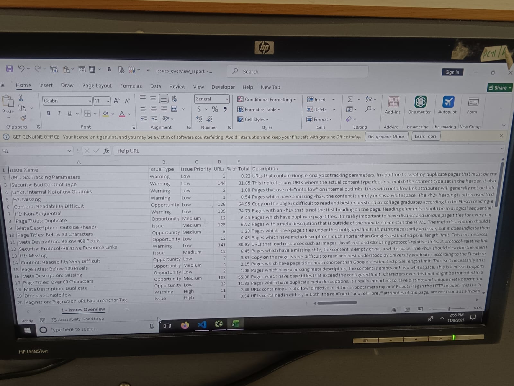Launch the Autopilot add-in

(448, 105)
